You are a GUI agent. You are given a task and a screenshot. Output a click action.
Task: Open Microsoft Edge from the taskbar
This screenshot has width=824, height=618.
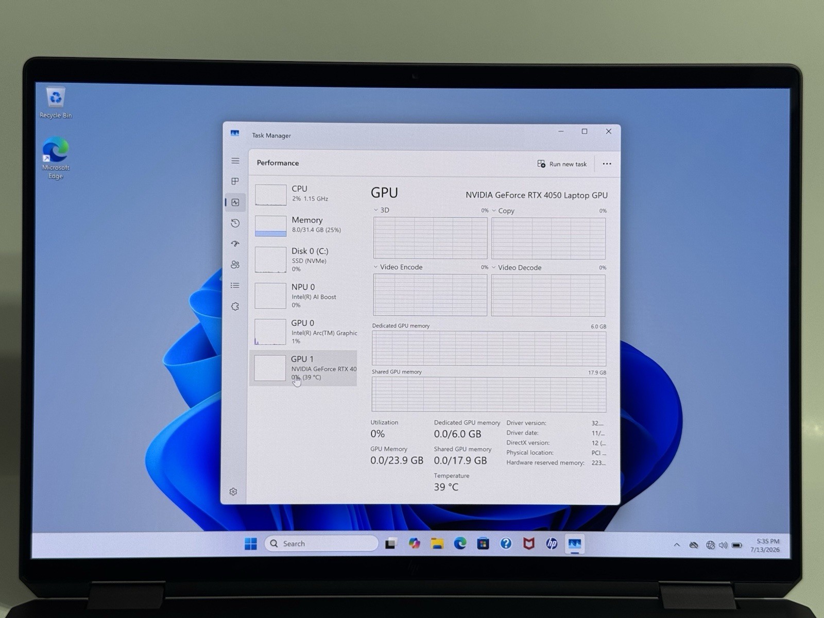coord(460,543)
